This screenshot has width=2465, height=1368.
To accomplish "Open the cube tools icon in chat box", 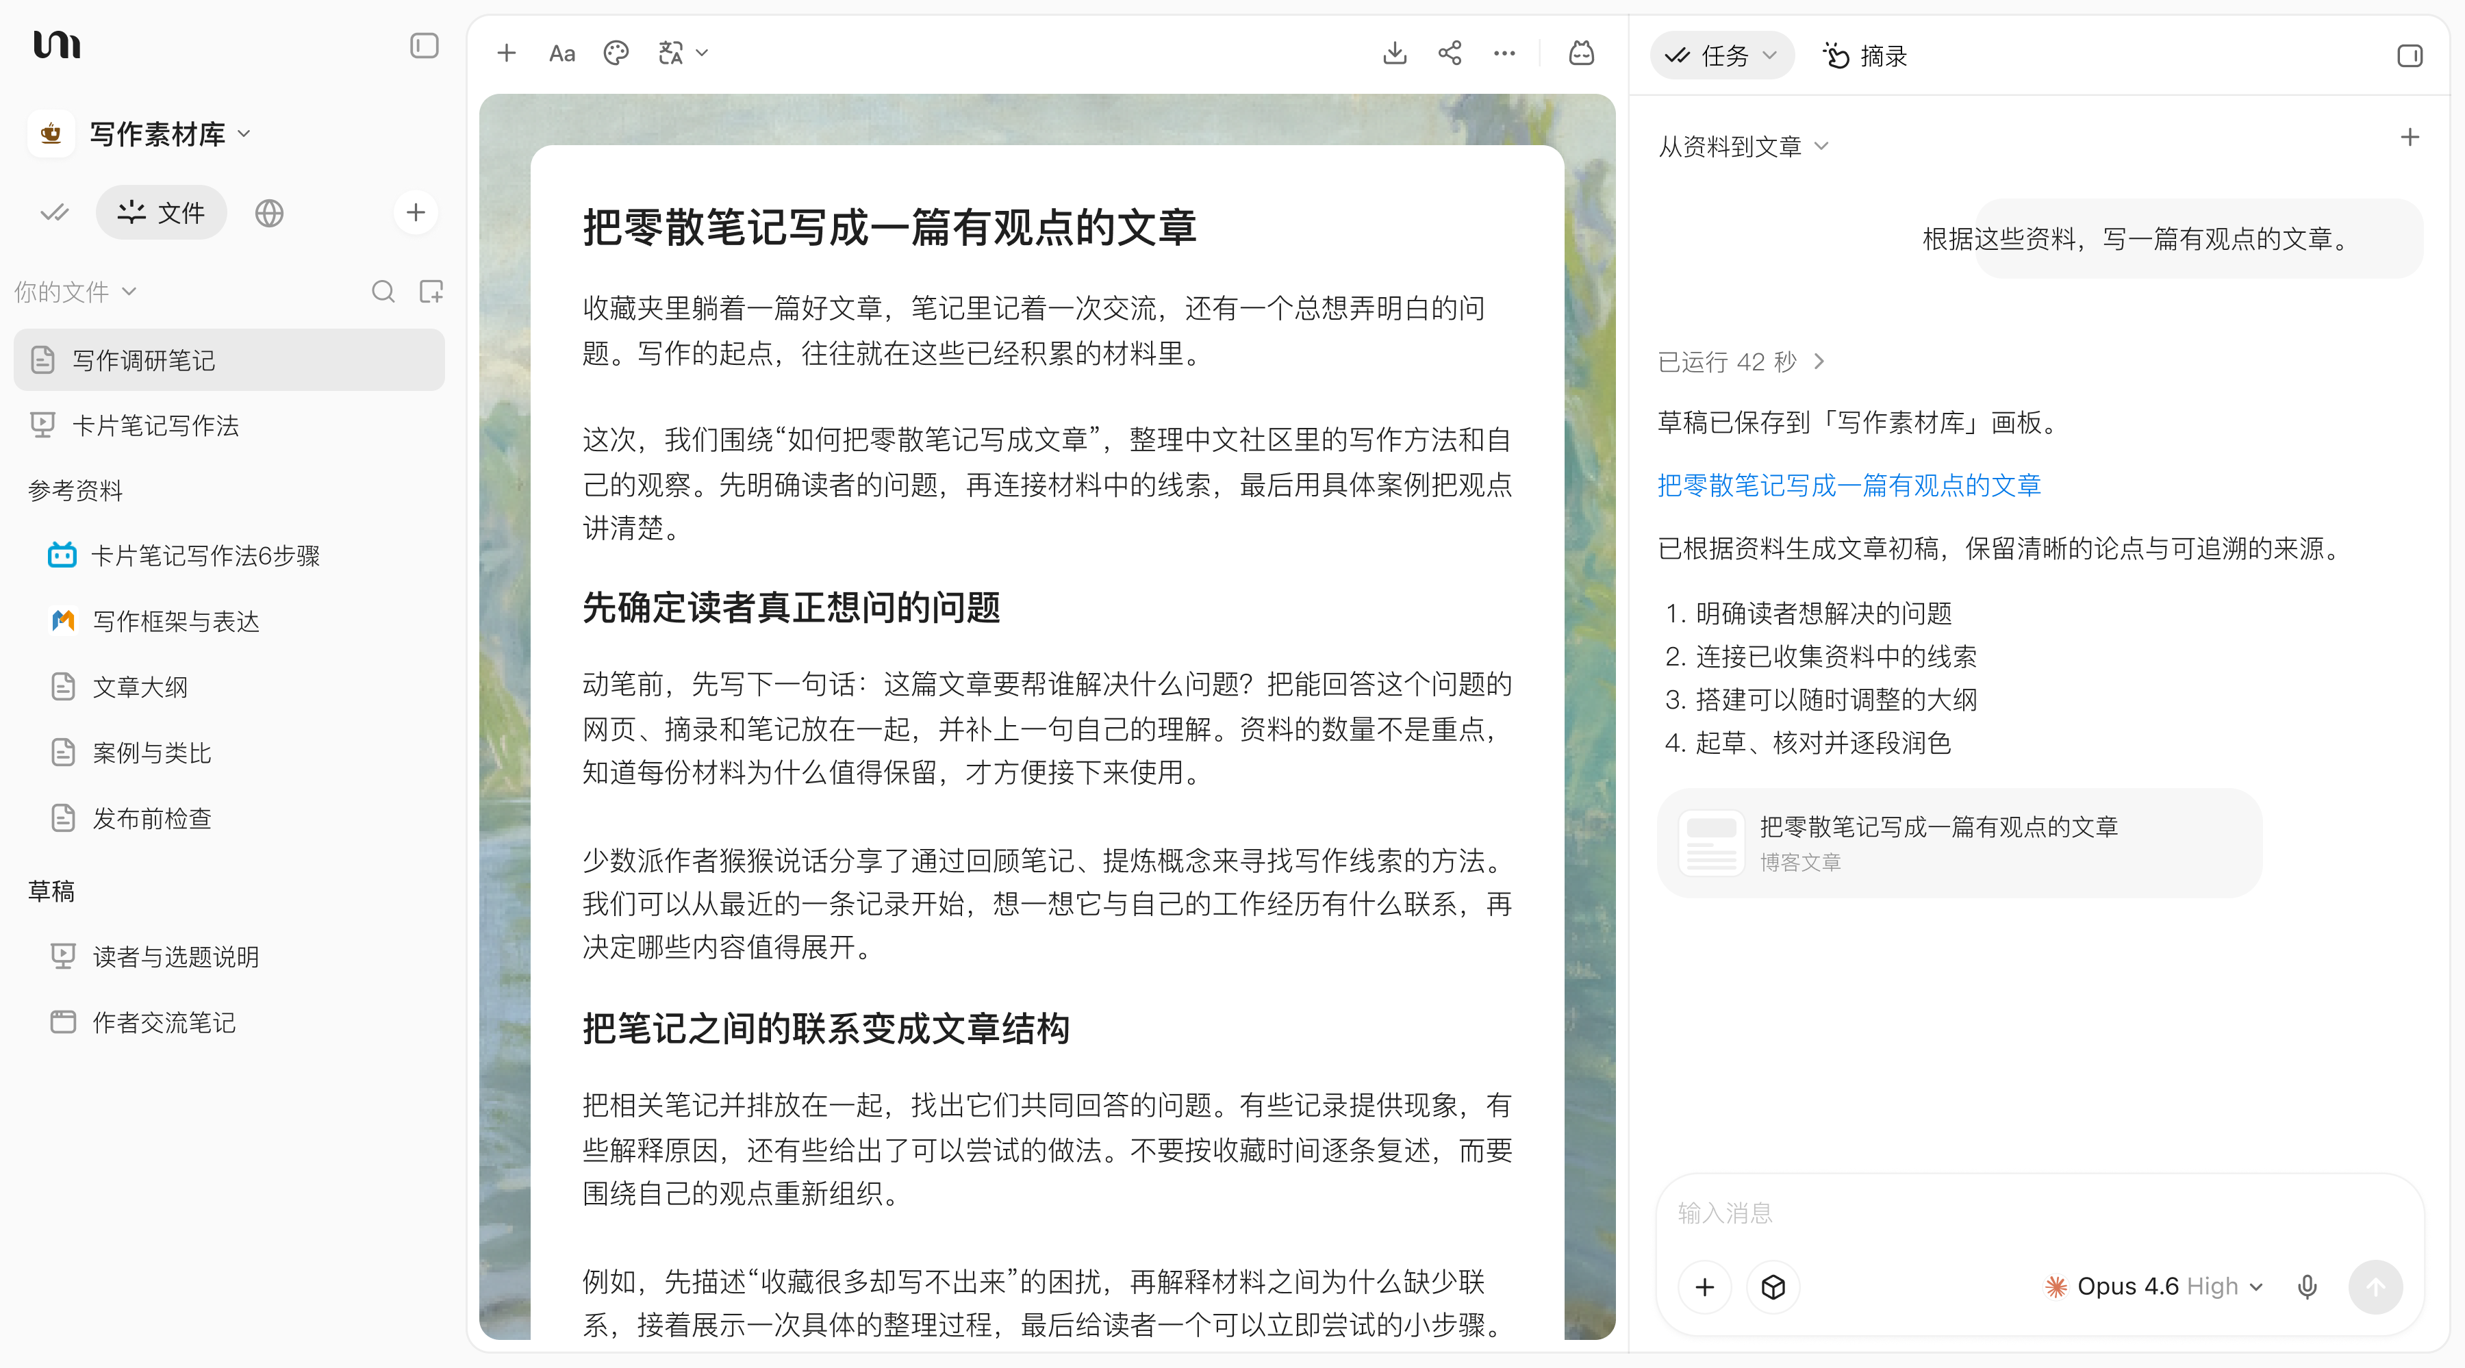I will [1773, 1287].
